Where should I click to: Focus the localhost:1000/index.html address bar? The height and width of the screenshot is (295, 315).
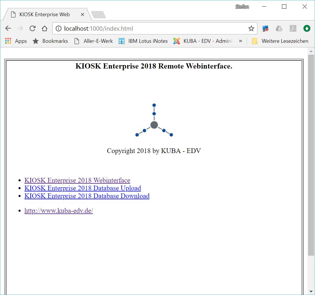tap(155, 29)
